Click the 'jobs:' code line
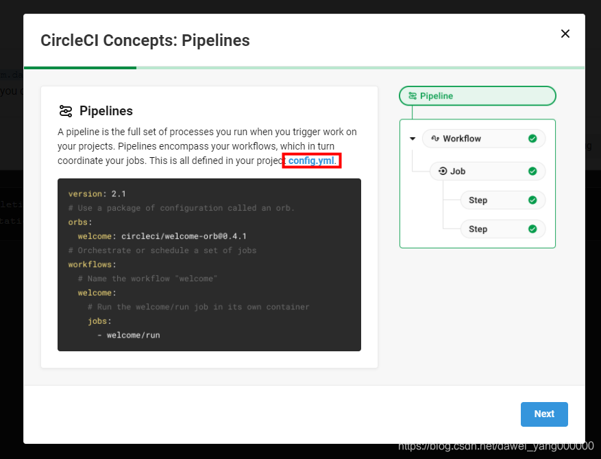 click(x=99, y=321)
